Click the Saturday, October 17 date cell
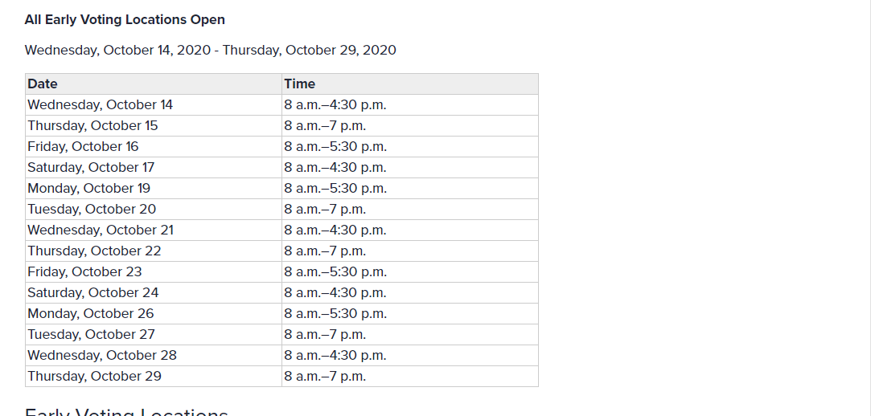 [x=154, y=168]
